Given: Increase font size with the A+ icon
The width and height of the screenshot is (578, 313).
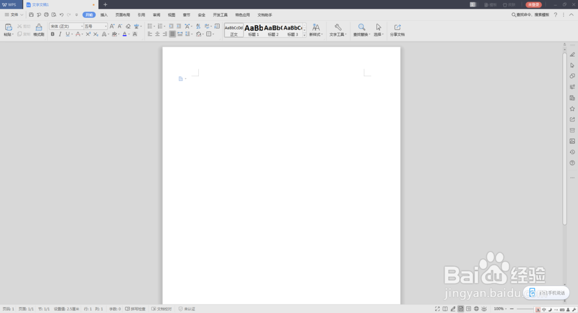Looking at the screenshot, I should click(112, 26).
